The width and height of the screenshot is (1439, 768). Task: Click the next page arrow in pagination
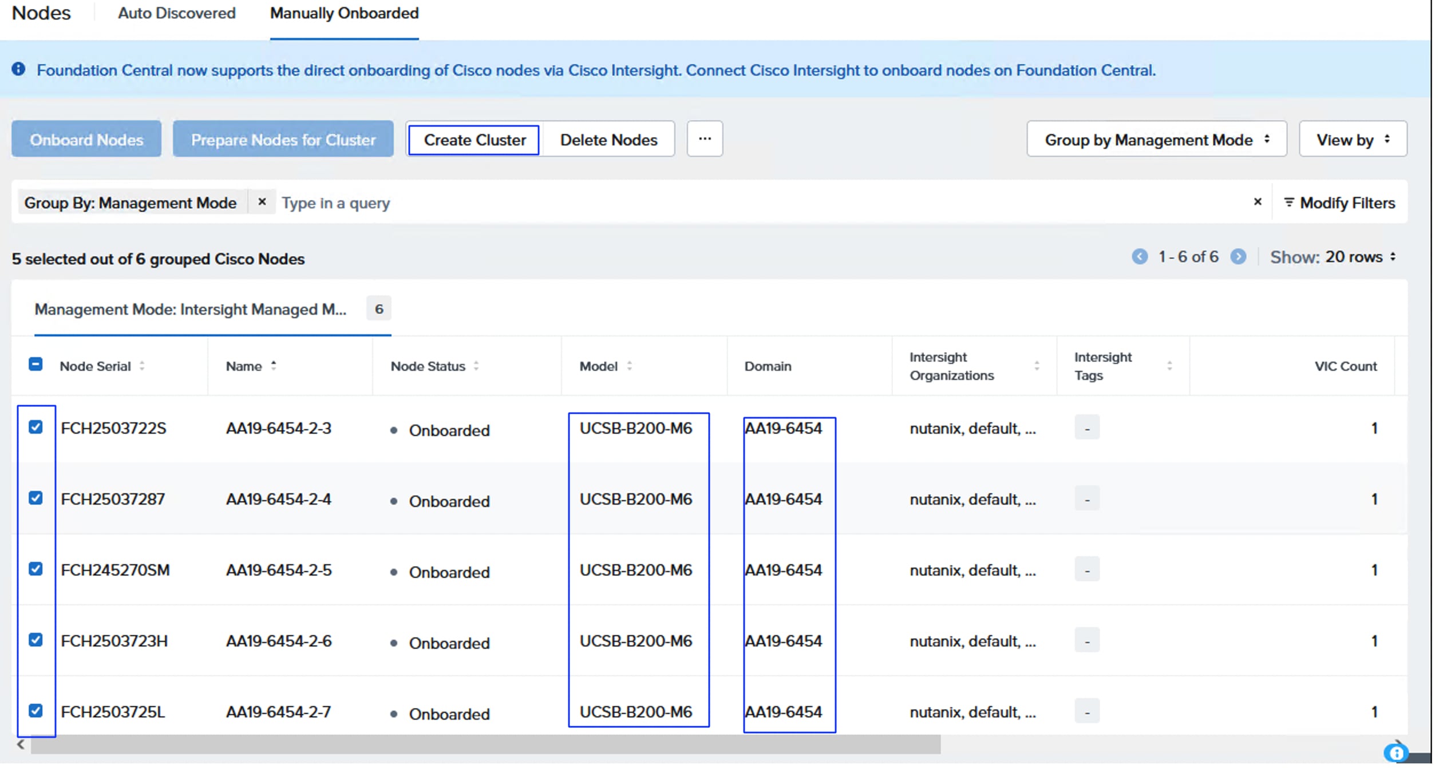(1239, 257)
